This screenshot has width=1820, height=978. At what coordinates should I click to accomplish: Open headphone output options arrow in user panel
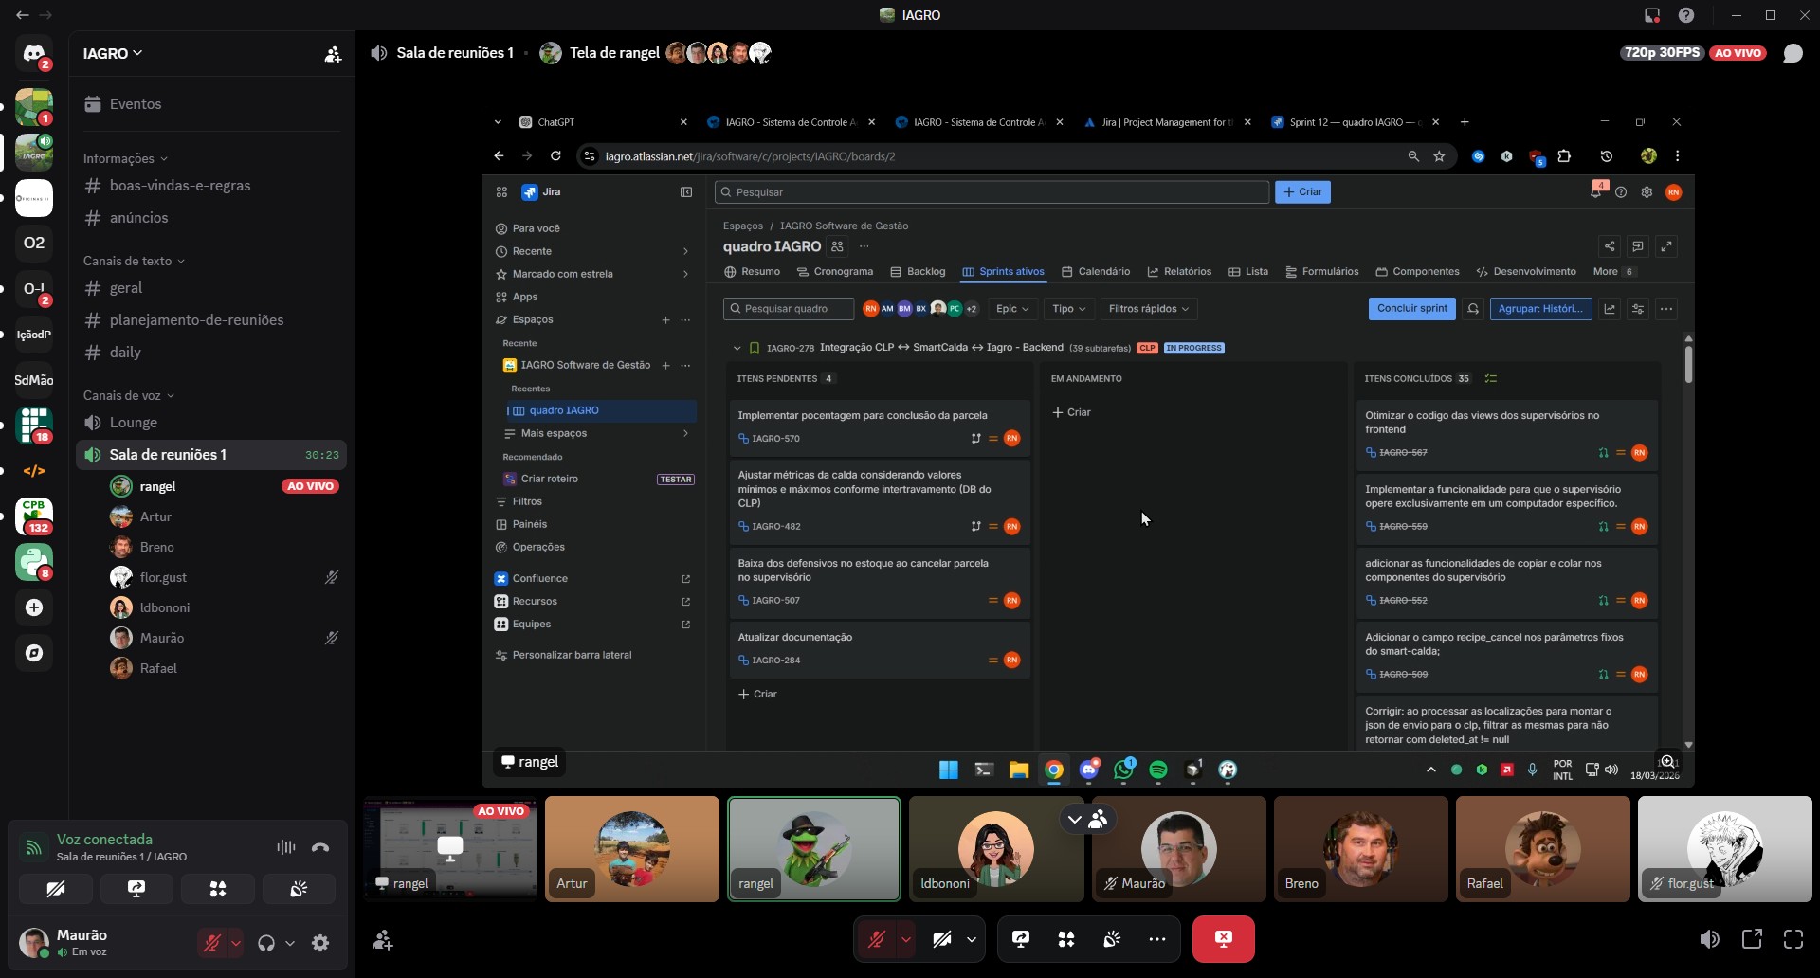click(290, 943)
